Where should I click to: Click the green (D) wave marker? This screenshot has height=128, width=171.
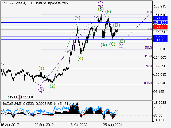click(116, 25)
